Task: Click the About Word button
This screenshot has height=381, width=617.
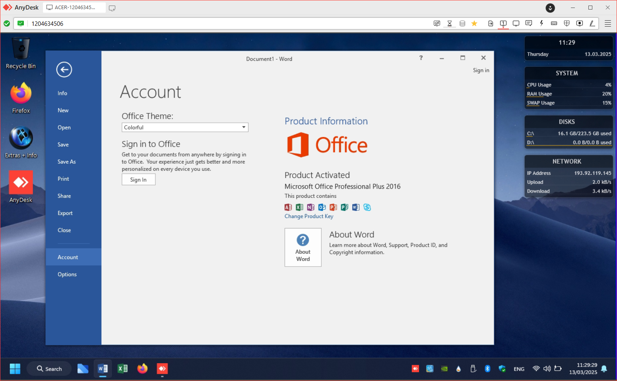Action: [303, 247]
